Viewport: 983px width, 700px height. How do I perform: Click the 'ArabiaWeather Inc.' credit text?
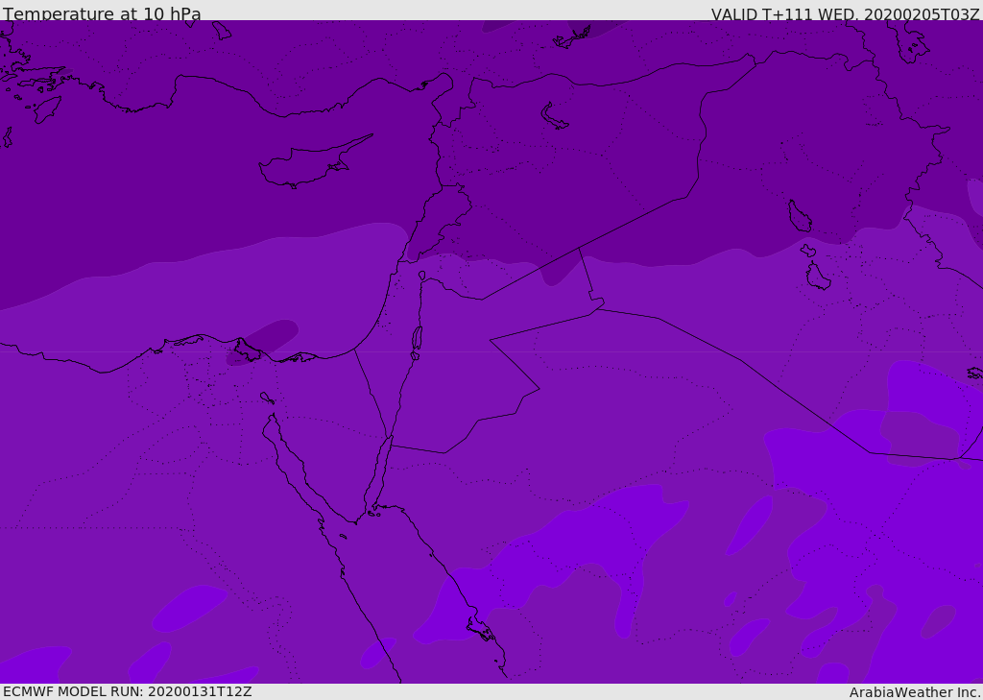click(x=915, y=692)
